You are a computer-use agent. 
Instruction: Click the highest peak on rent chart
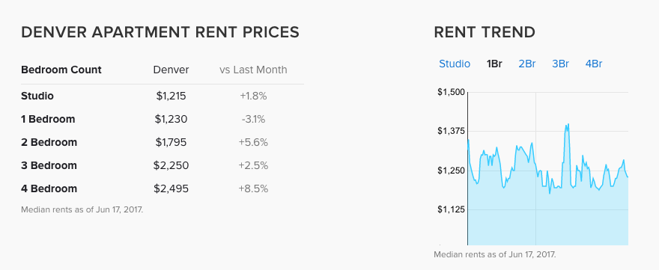click(568, 124)
